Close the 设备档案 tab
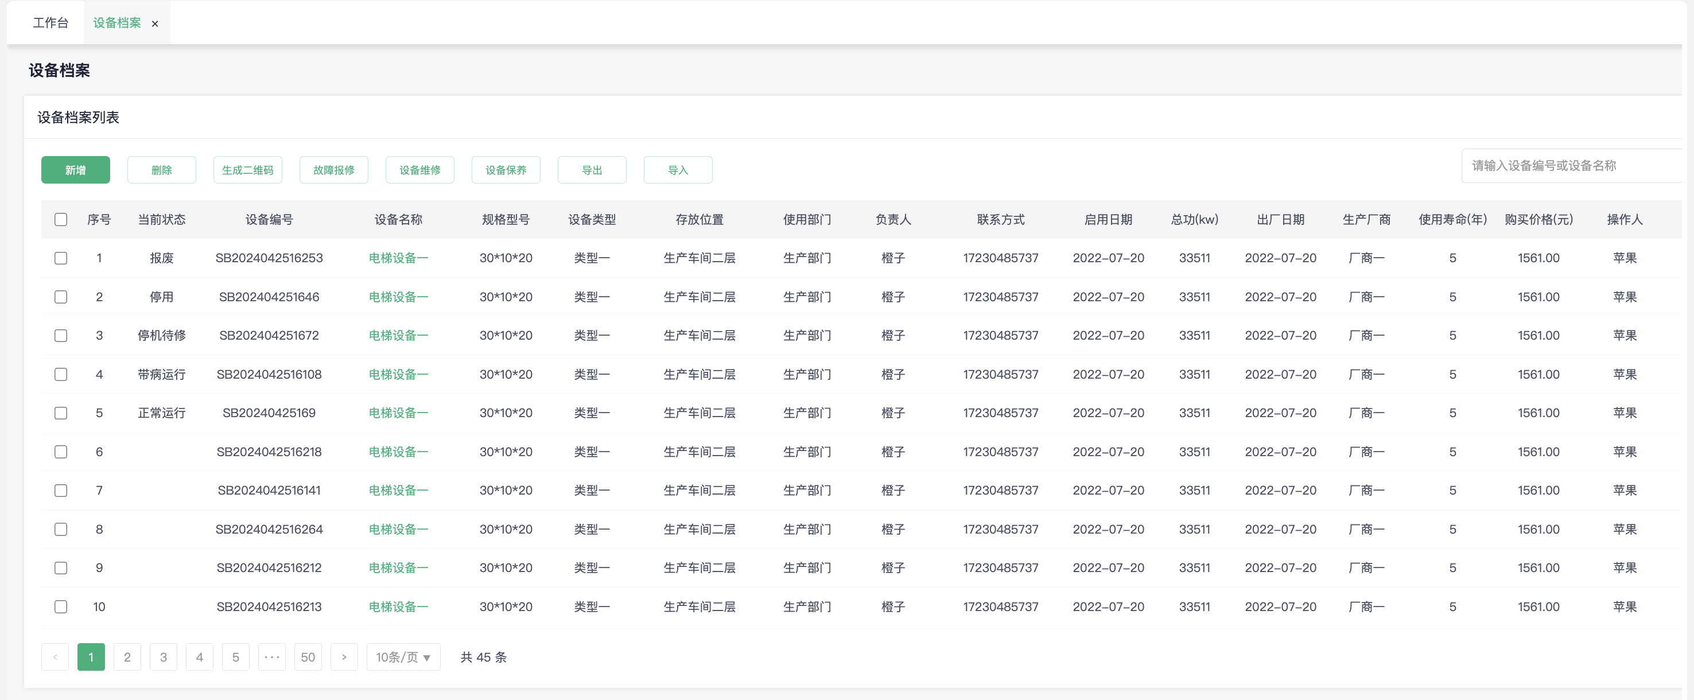Viewport: 1694px width, 700px height. click(x=155, y=24)
